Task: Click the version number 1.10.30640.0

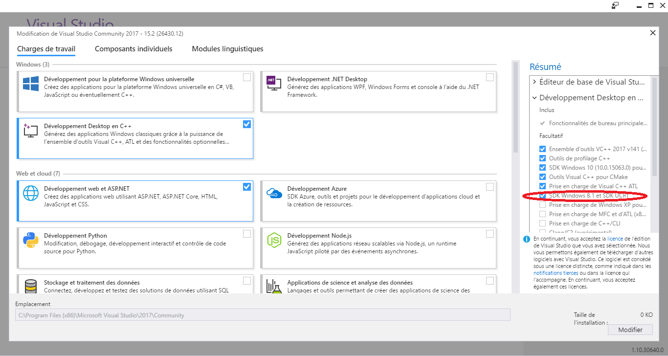Action: (647, 350)
